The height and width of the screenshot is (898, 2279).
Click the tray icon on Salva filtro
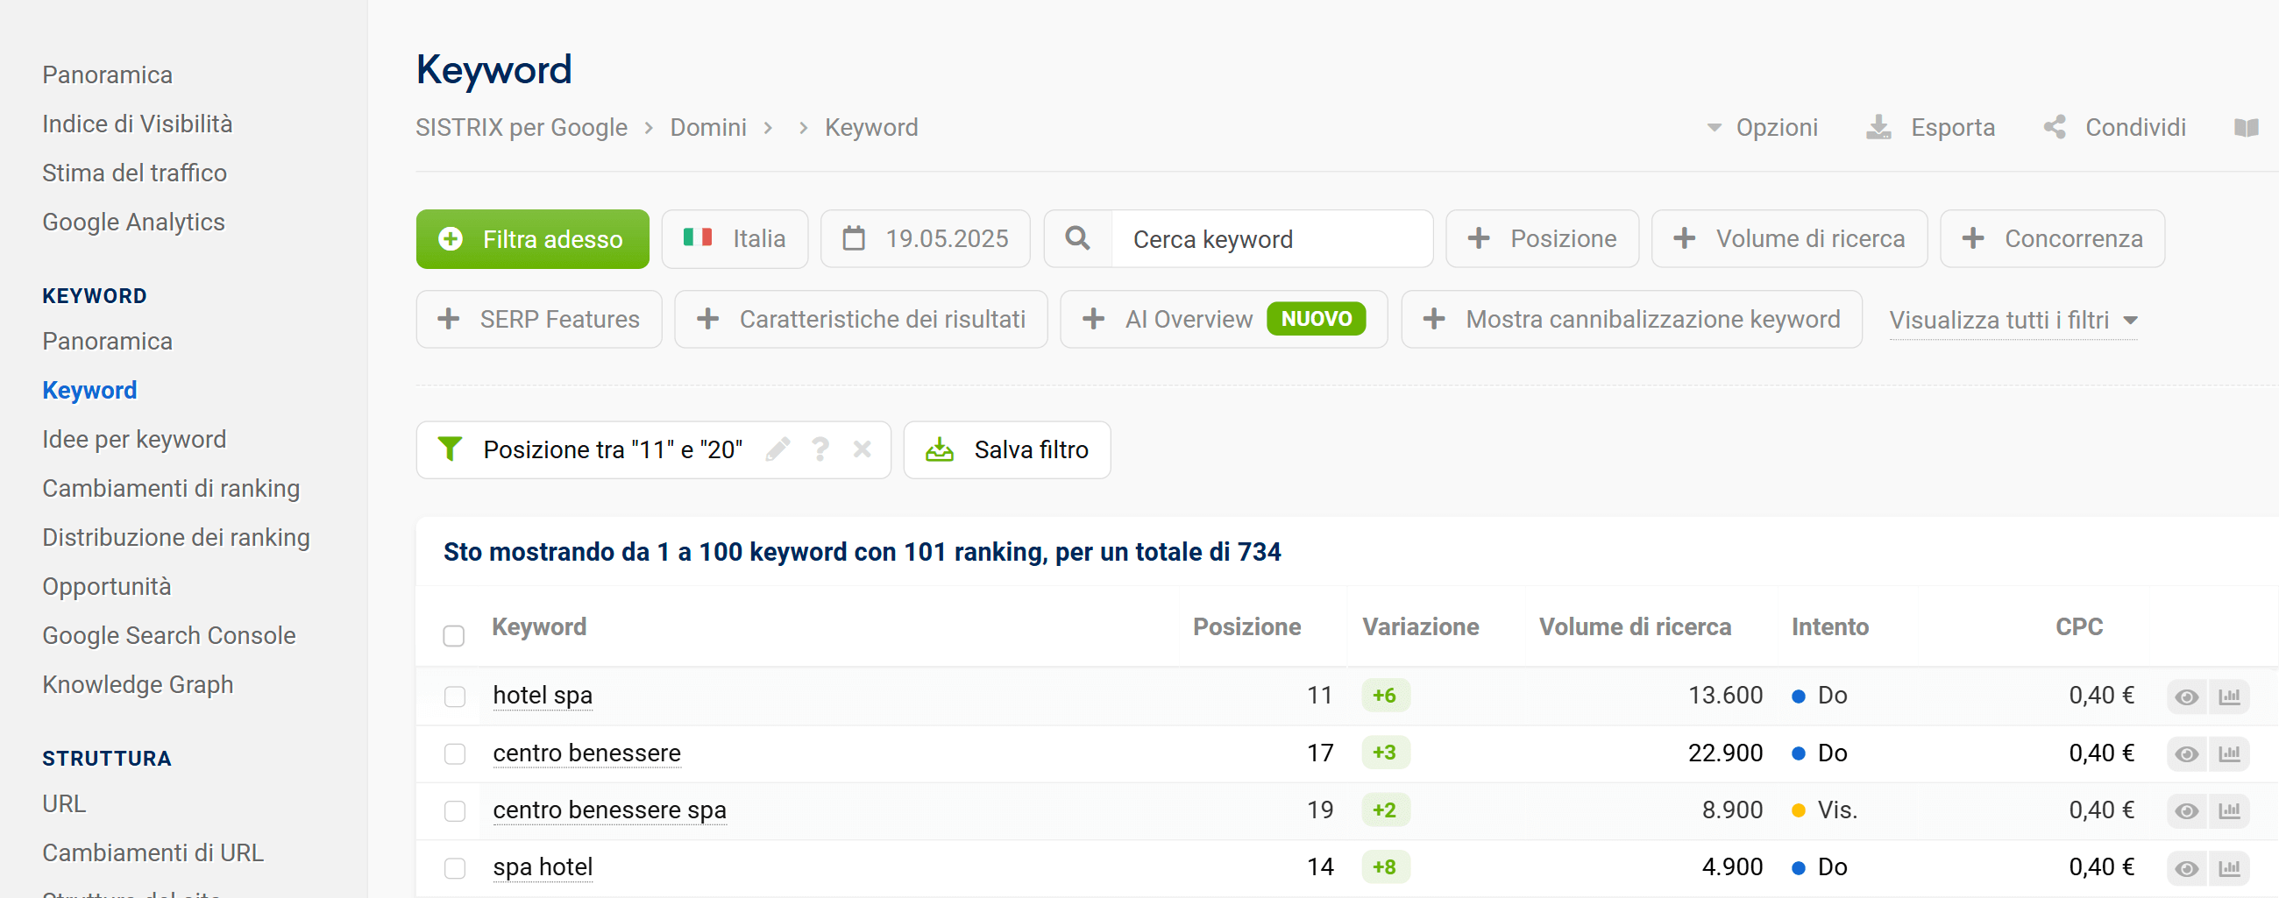tap(940, 450)
